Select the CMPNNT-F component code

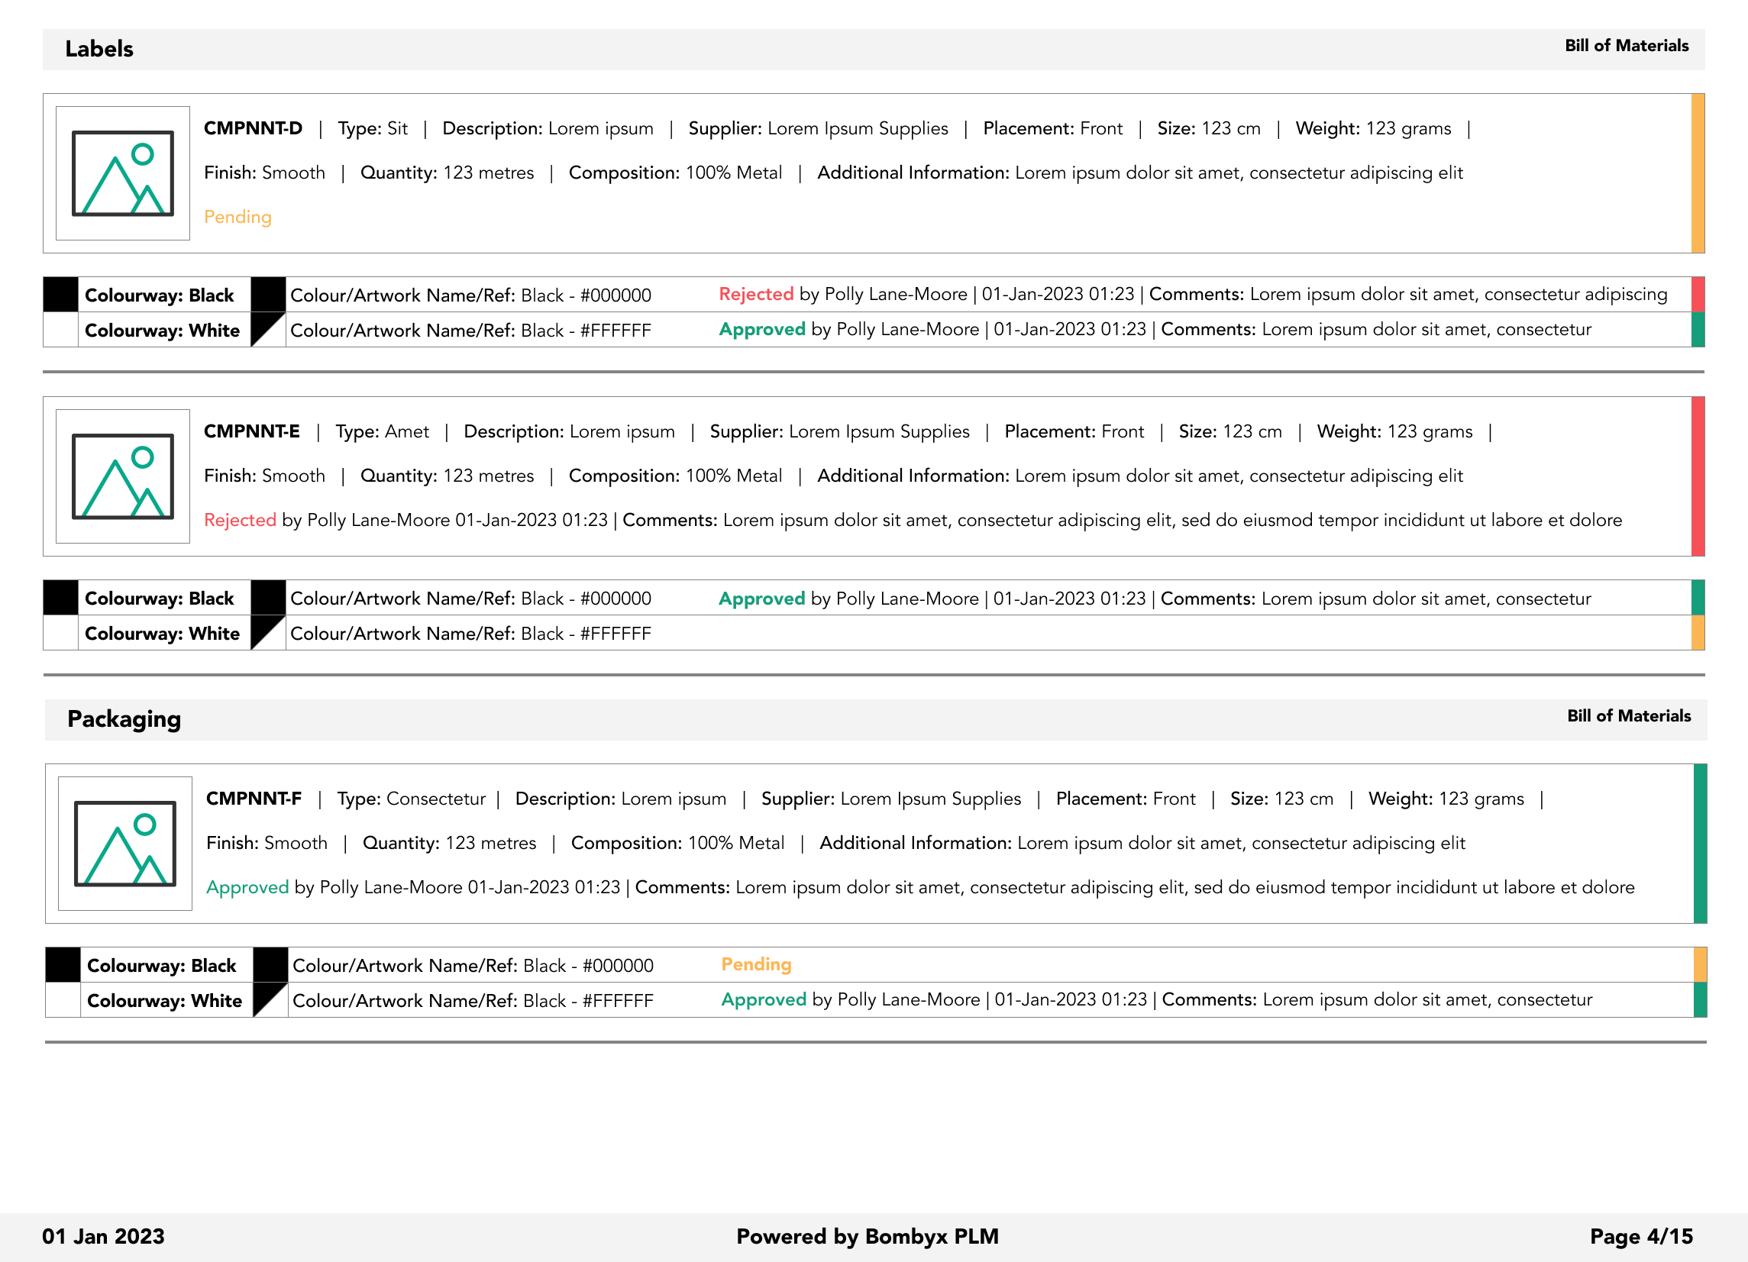(254, 799)
